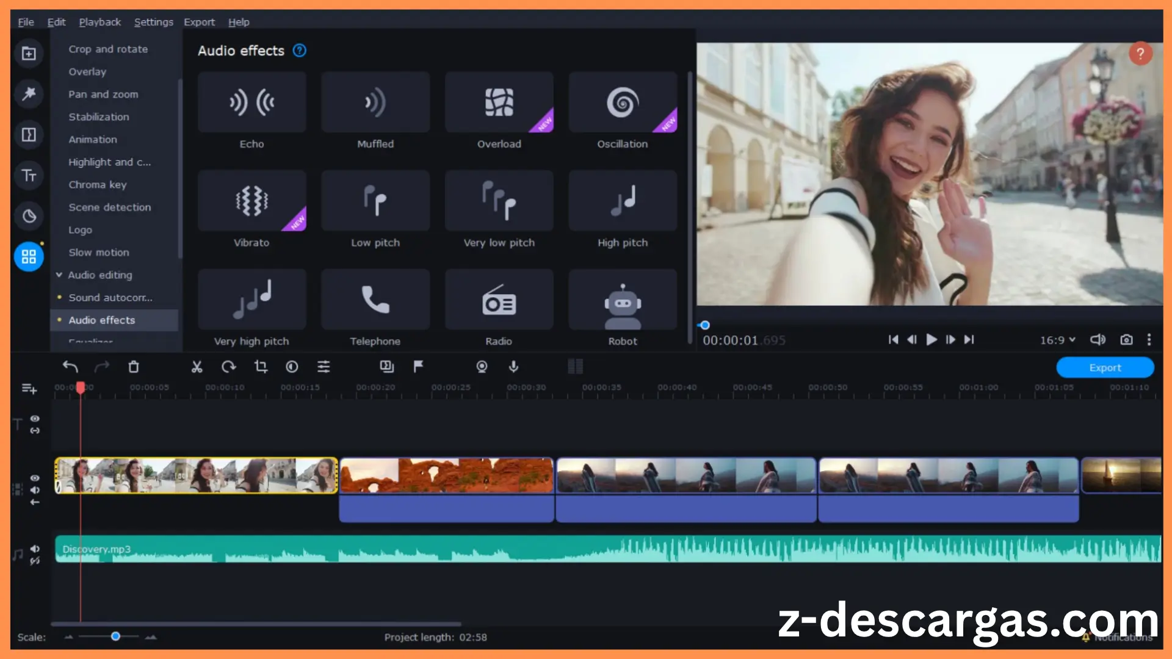Click the red help question button
Screen dimensions: 1172x659
point(1140,54)
